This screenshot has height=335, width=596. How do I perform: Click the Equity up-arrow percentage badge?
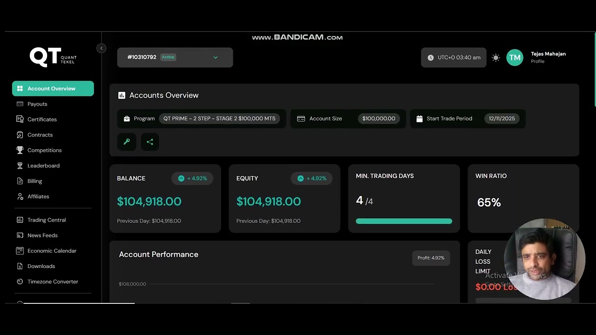[x=312, y=178]
